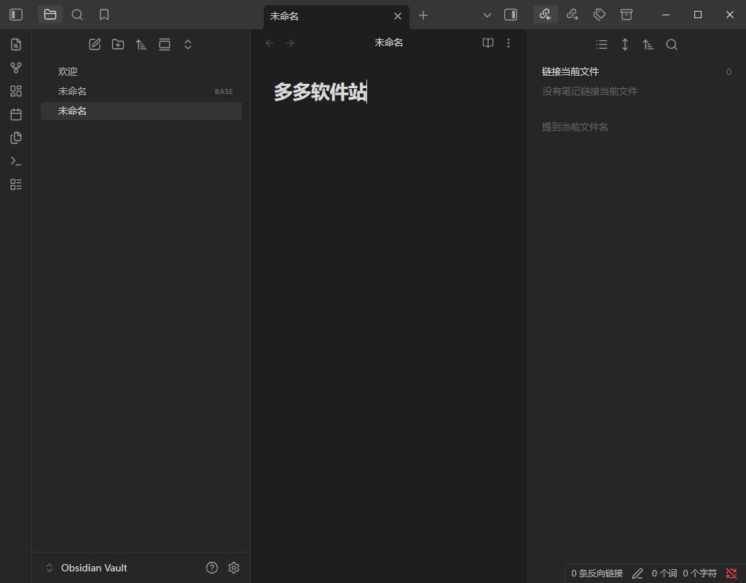Create a new note in explorer
746x583 pixels.
coord(95,44)
